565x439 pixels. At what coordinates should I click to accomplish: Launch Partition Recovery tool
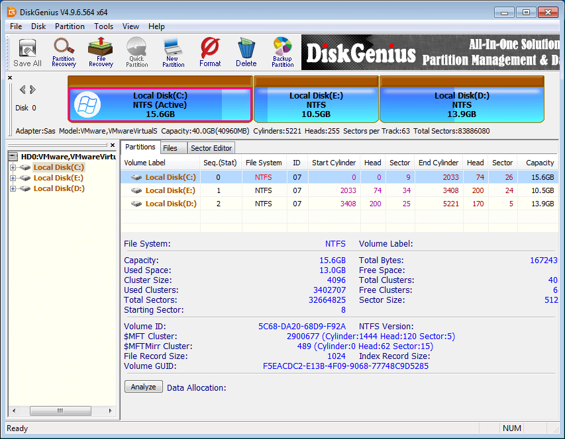point(64,52)
